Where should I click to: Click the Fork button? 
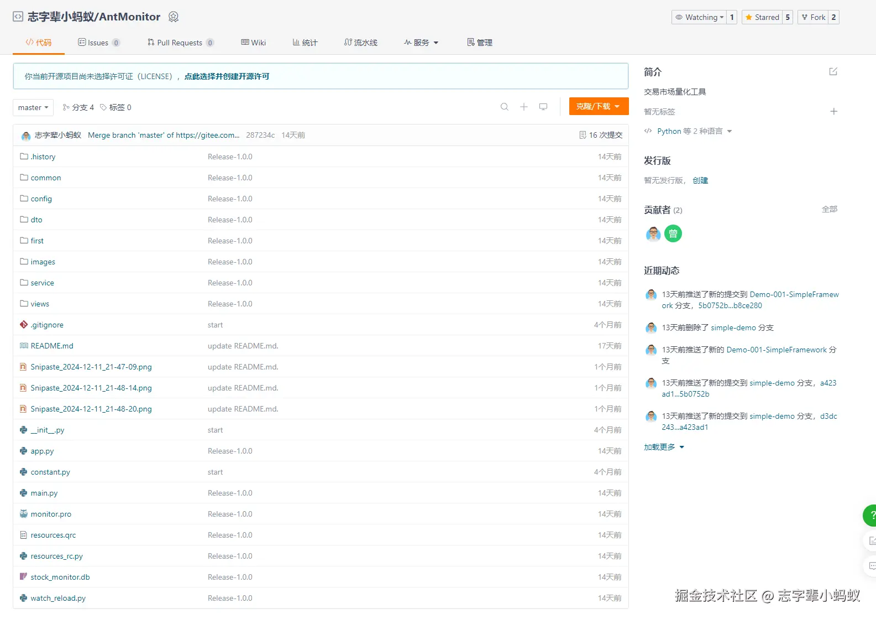pos(813,17)
